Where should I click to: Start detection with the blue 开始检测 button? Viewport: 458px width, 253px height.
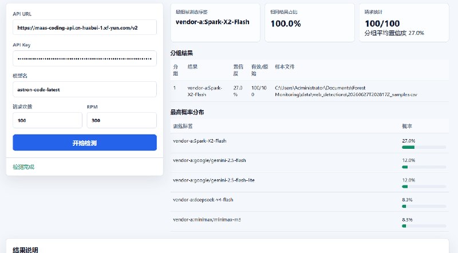pos(85,143)
